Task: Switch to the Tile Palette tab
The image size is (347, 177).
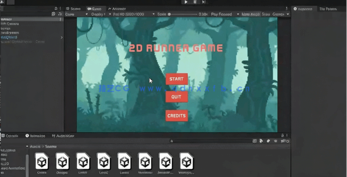Action: [328, 9]
